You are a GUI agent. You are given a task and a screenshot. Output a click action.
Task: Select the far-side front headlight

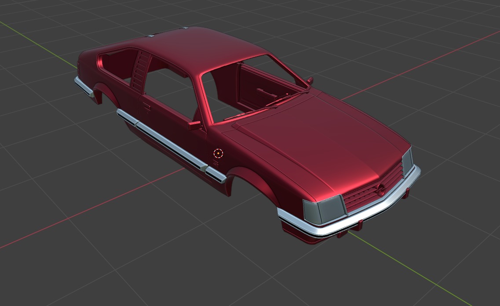[x=408, y=162]
